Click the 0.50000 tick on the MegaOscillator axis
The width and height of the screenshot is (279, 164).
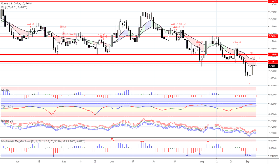(x=273, y=140)
